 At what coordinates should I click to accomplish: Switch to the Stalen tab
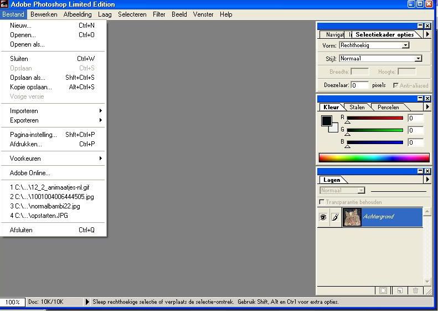pos(357,107)
